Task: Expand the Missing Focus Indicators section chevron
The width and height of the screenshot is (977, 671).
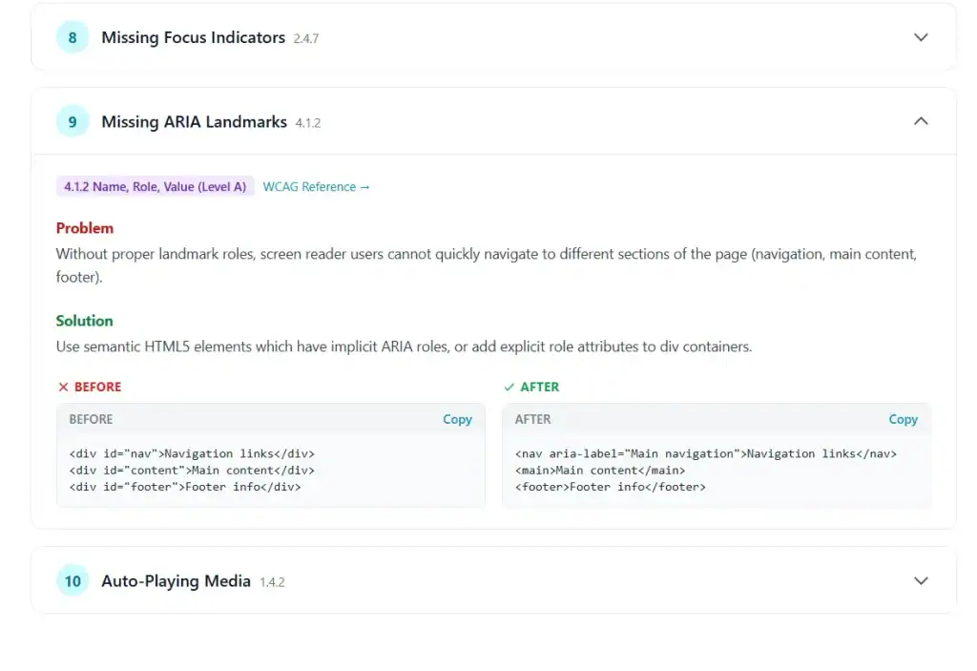Action: pos(921,37)
